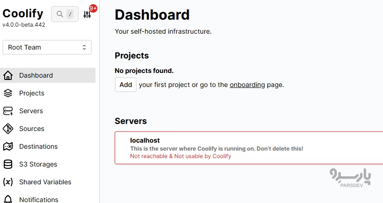This screenshot has width=383, height=203.
Task: Go to Projects menu item
Action: click(x=32, y=93)
